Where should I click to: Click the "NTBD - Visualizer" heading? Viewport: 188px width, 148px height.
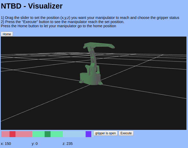(x=32, y=6)
